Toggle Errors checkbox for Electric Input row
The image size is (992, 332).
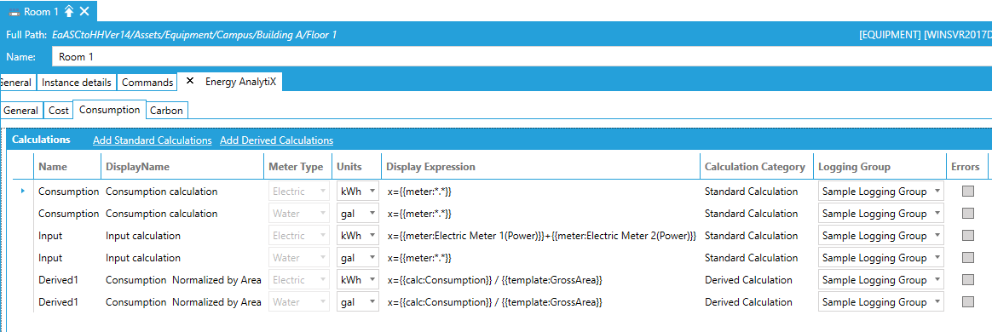coord(968,235)
